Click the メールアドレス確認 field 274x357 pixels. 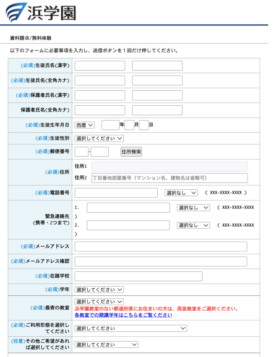coord(161,261)
